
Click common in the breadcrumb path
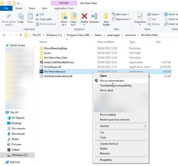130,35
